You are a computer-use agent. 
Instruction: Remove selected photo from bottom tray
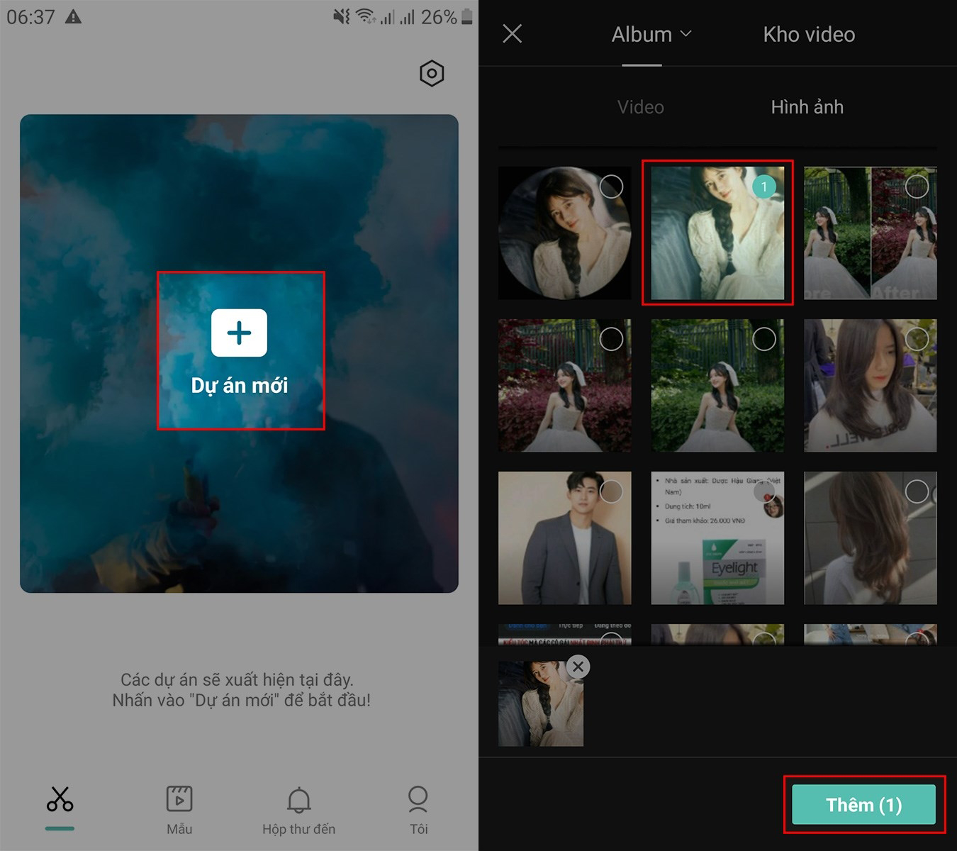point(578,667)
